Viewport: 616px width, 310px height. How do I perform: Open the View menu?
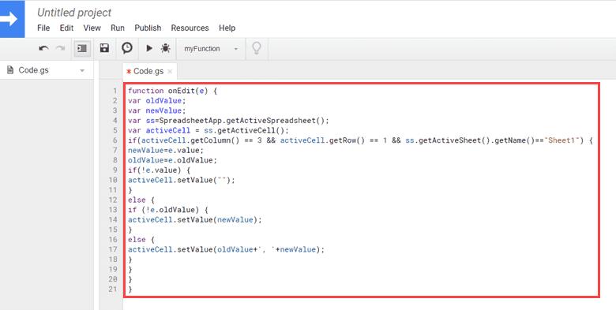point(92,28)
